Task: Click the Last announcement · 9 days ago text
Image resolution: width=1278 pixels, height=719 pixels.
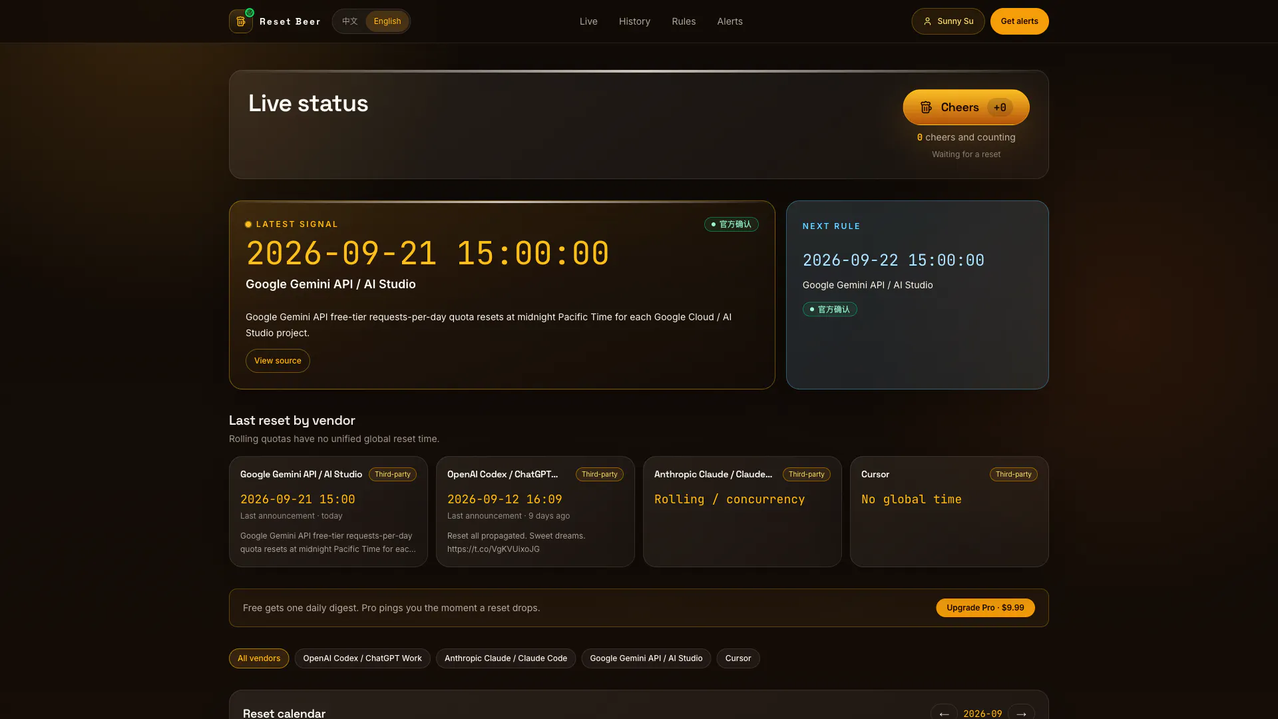Action: click(509, 516)
